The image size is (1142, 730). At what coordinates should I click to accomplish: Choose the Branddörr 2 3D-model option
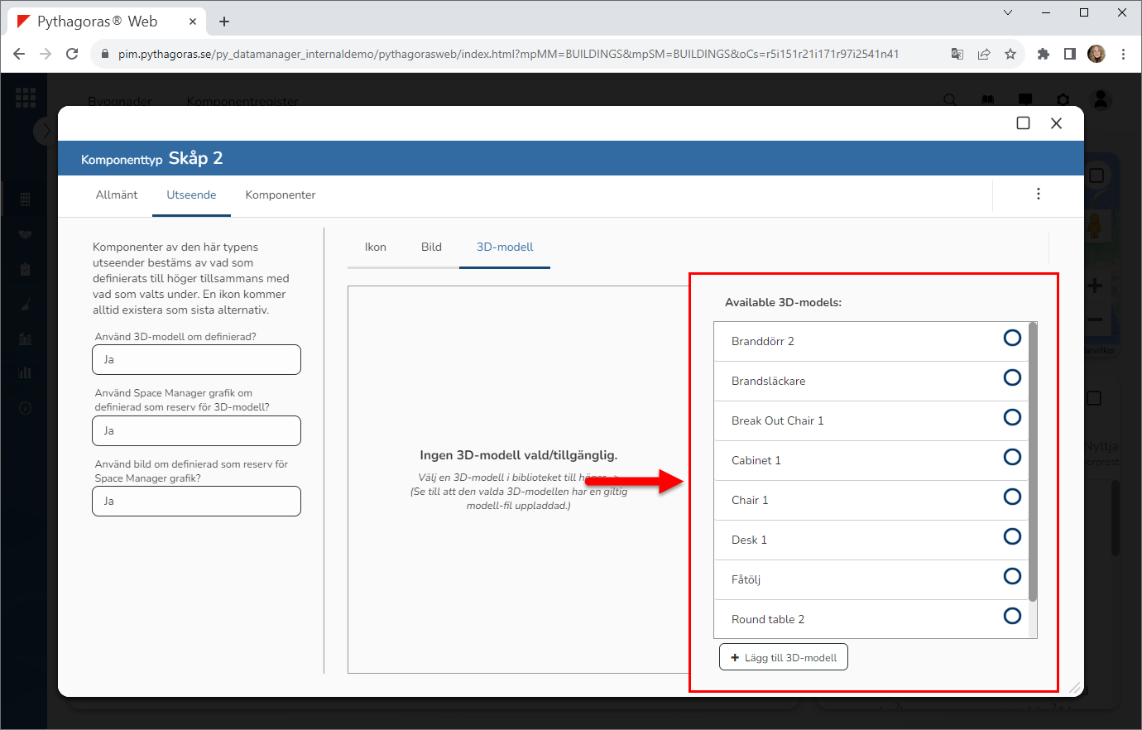(1011, 338)
